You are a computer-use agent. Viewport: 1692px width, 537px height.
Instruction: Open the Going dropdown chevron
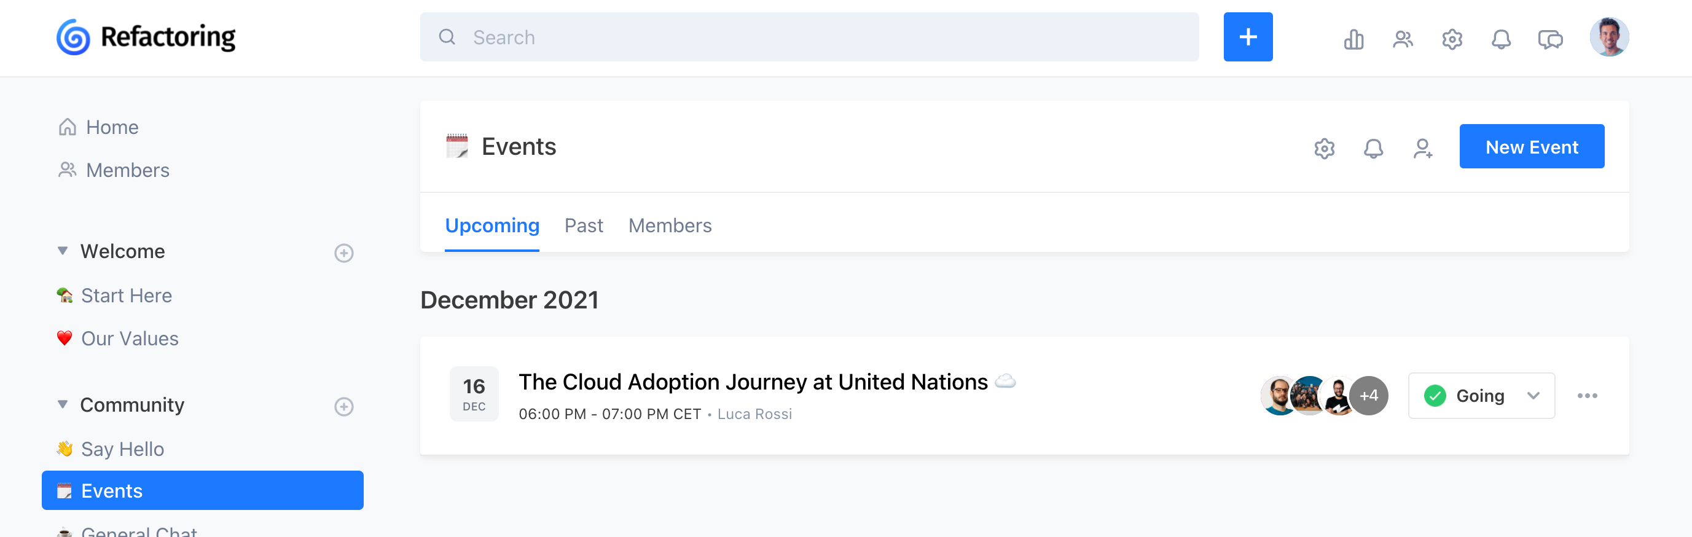(1533, 395)
